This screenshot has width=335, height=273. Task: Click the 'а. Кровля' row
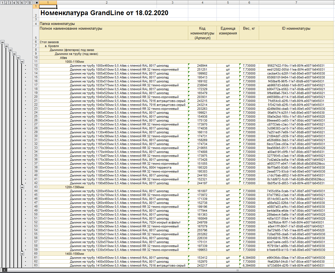(x=186, y=46)
